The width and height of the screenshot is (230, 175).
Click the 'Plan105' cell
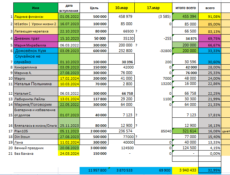(x=36, y=131)
